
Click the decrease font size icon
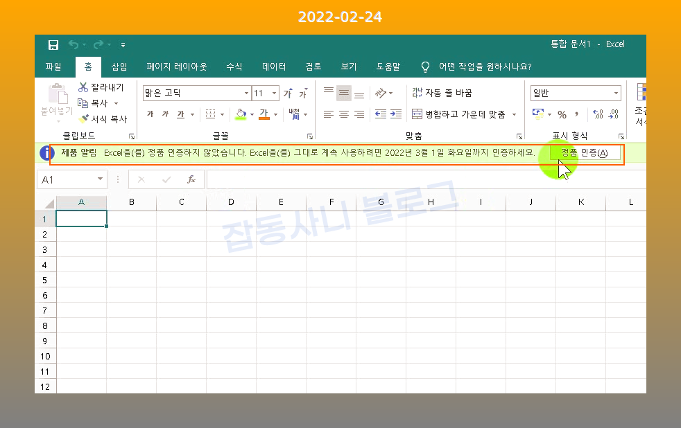(303, 93)
